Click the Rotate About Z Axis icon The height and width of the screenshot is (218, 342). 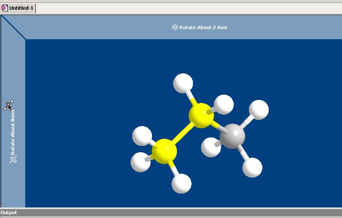pos(175,27)
